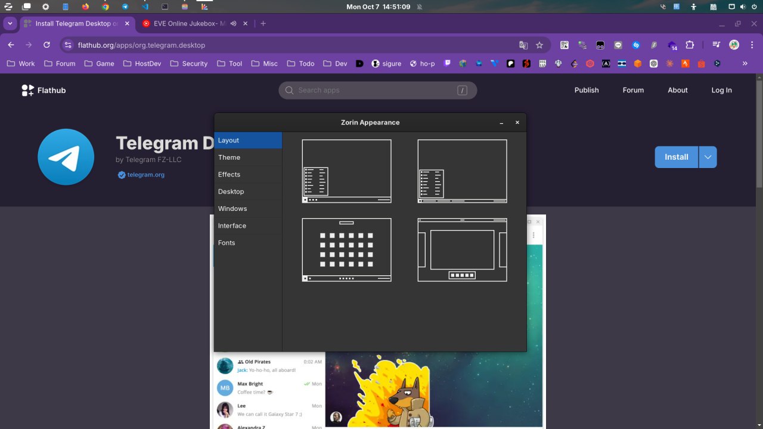Show hidden bookmarks with the overflow chevron
This screenshot has height=429, width=763.
[x=745, y=63]
